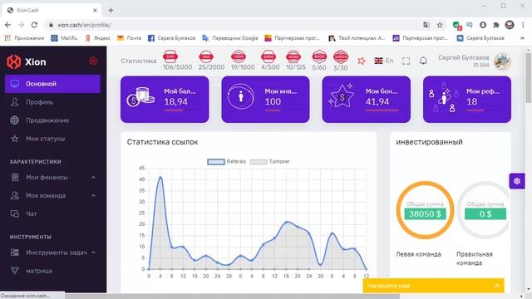Click the 0 $ right team total
Screen dimensions: 532x299
point(485,214)
